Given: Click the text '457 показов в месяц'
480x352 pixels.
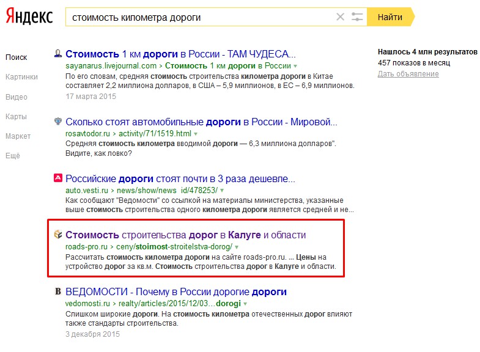Looking at the screenshot, I should (414, 63).
